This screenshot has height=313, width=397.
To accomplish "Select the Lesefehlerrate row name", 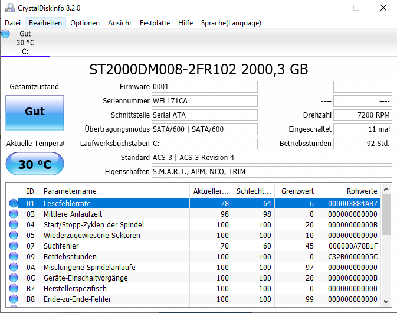I will pos(67,204).
